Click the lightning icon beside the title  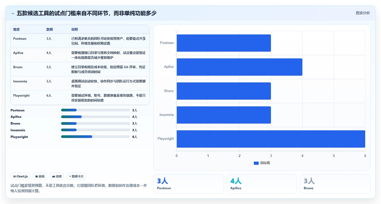pyautogui.click(x=13, y=13)
